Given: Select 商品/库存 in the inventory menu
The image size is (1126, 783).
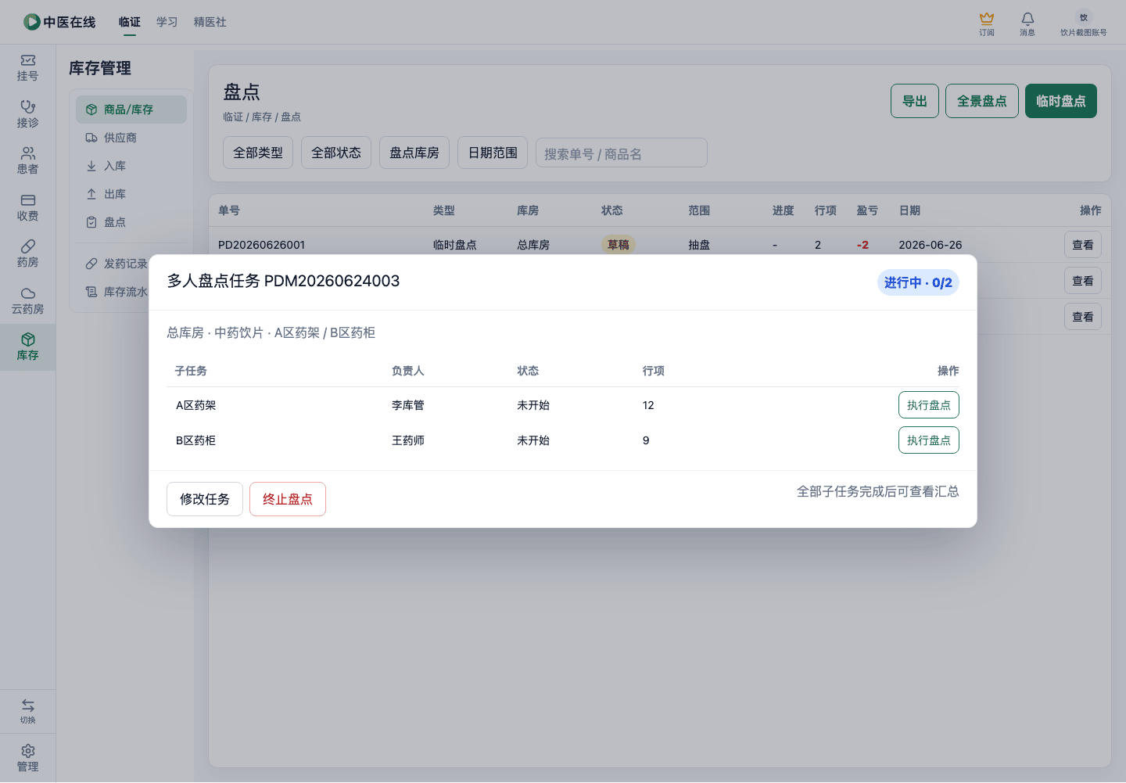Looking at the screenshot, I should 131,110.
